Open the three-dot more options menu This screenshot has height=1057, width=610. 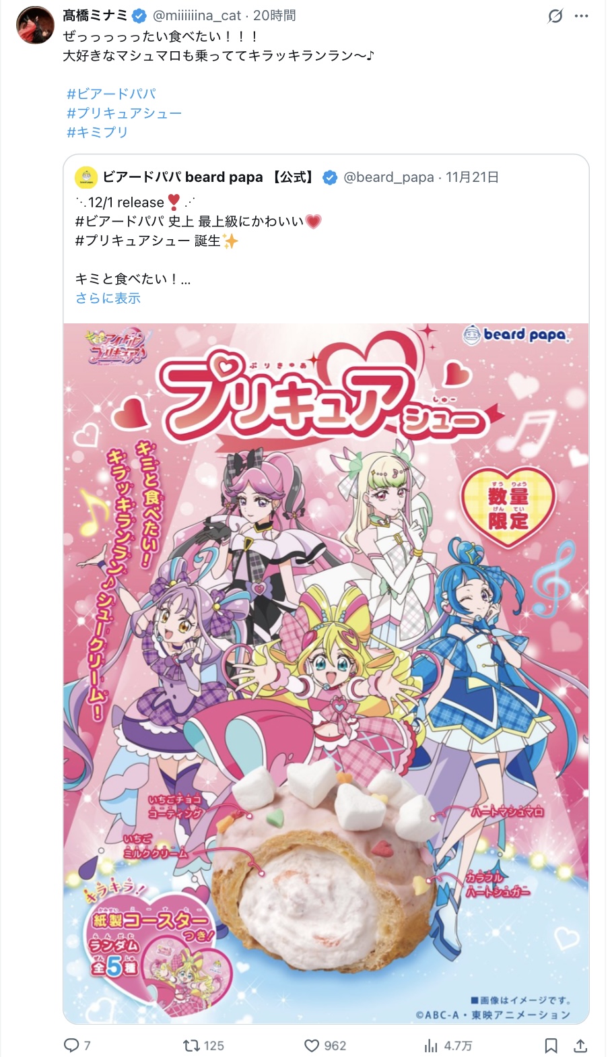582,16
